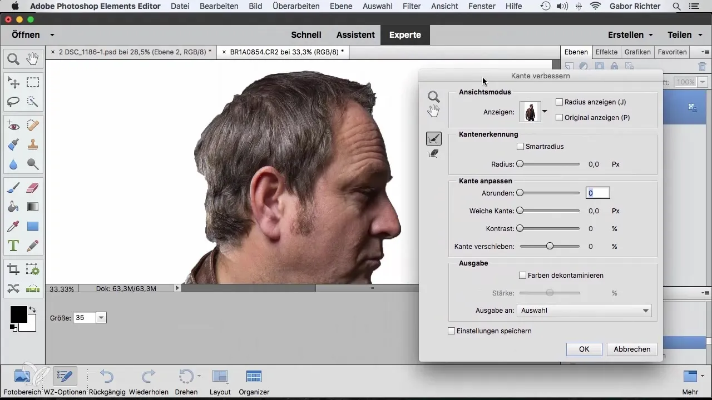Screen dimensions: 712x400
Task: Select the Crop tool
Action: [x=13, y=269]
